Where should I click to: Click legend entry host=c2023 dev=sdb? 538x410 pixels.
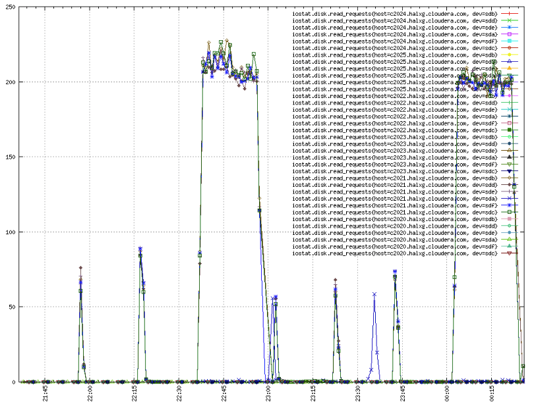click(405, 137)
